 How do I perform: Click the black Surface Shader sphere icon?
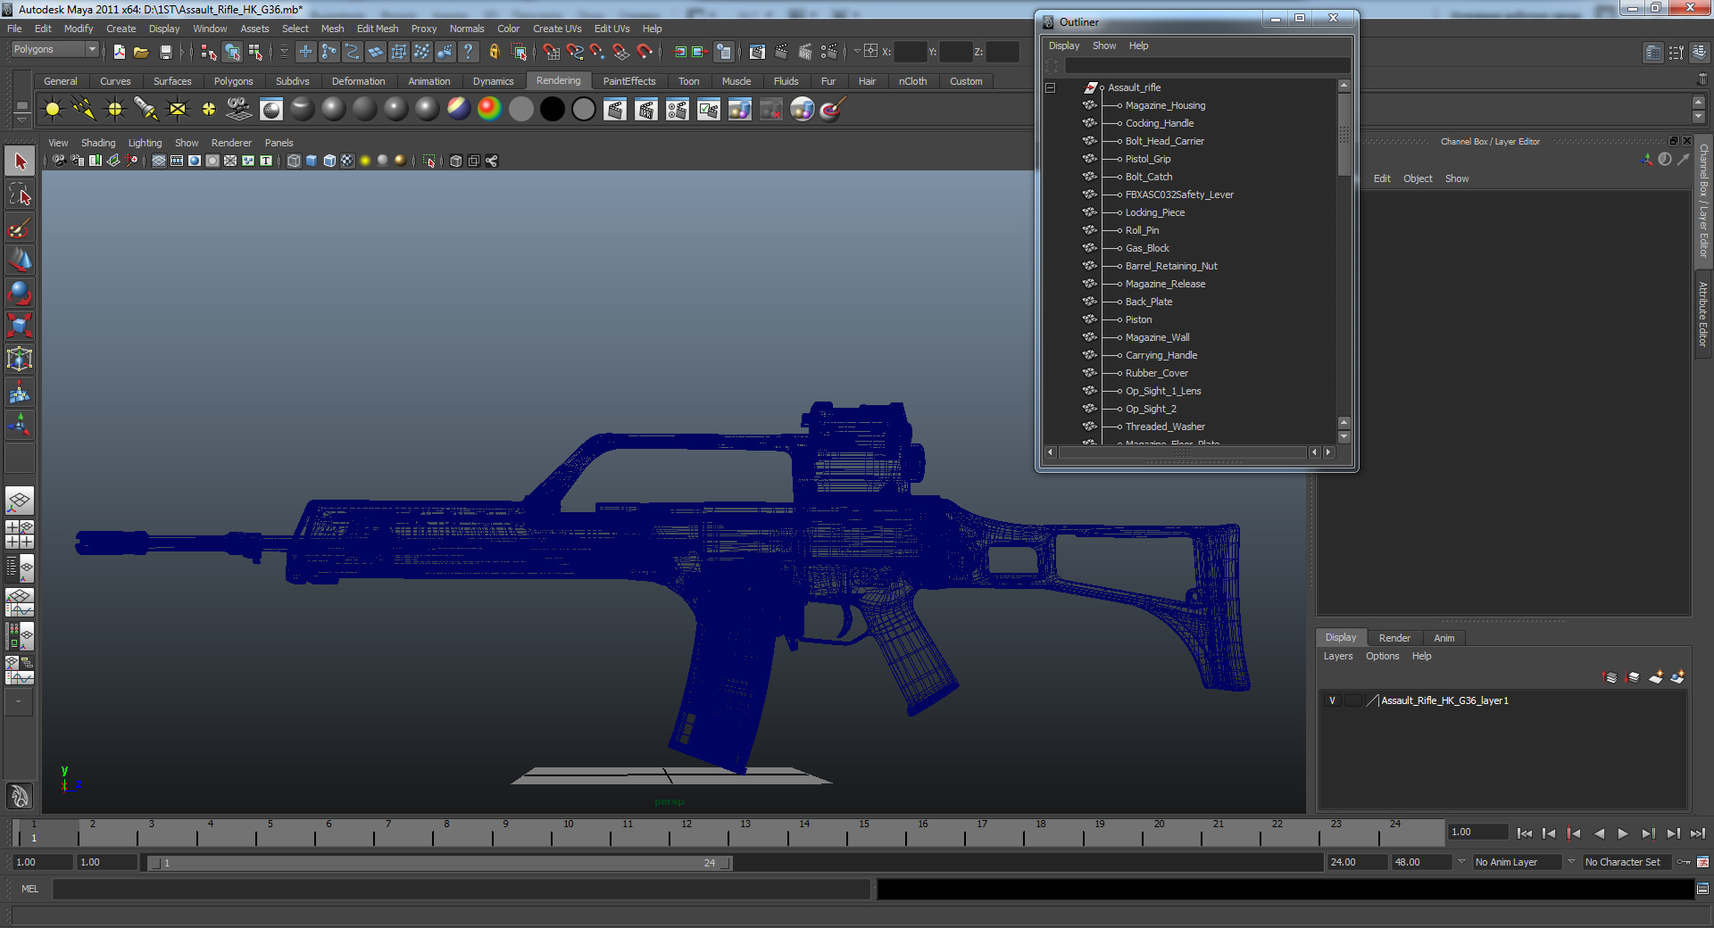pyautogui.click(x=552, y=109)
